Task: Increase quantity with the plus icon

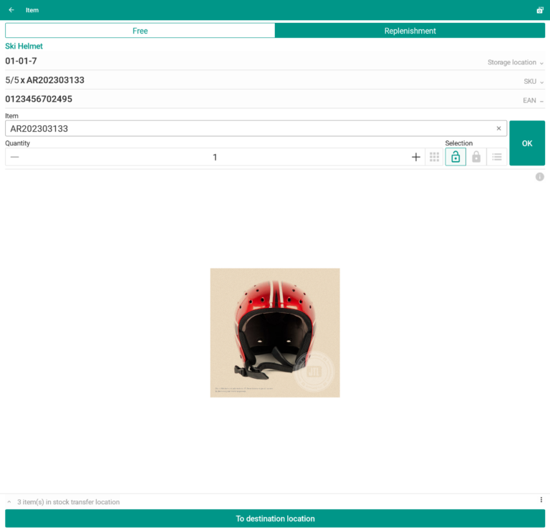Action: tap(416, 157)
